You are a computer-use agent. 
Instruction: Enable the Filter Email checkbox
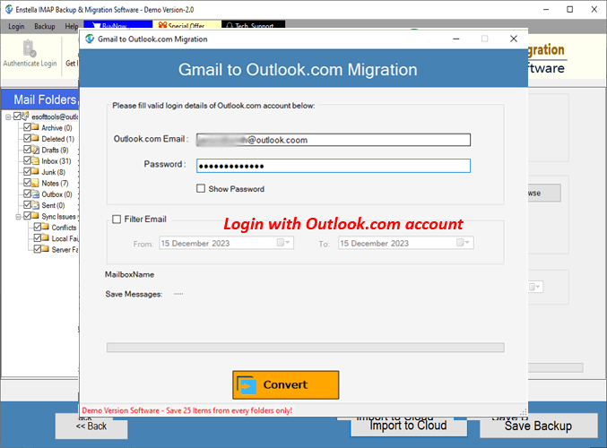pos(117,220)
